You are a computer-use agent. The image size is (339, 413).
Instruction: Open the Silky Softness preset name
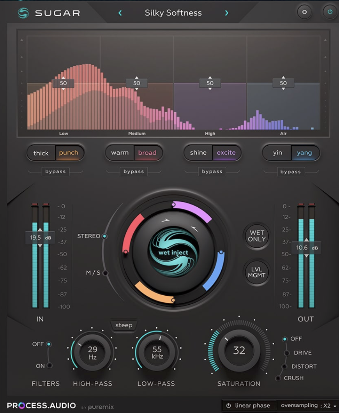[x=173, y=12]
